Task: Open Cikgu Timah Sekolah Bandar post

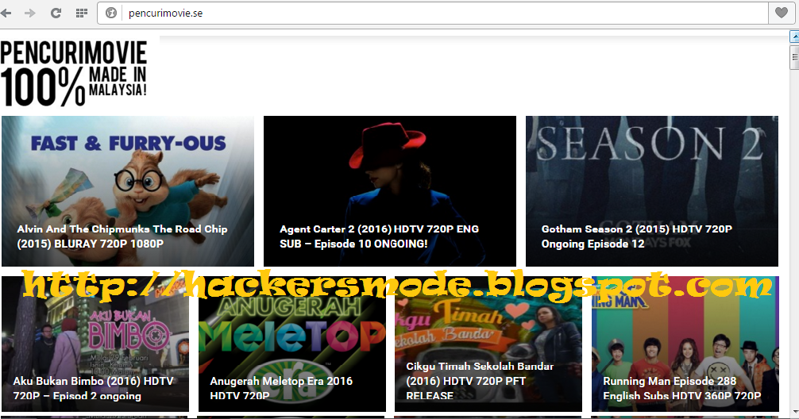Action: pos(480,380)
